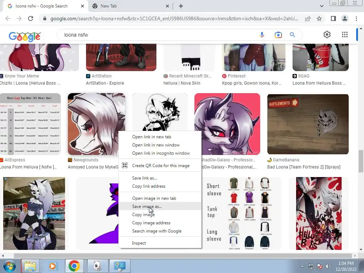The image size is (364, 273).
Task: Open File Explorer from taskbar
Action: (30, 266)
